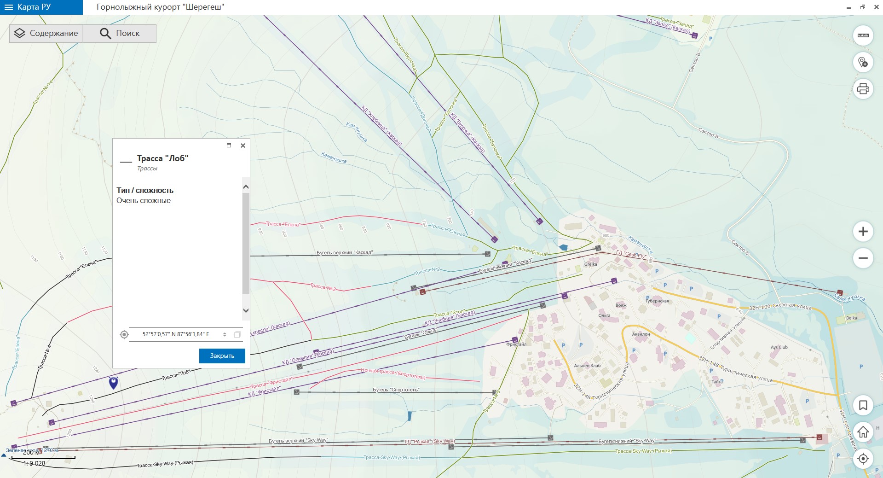The width and height of the screenshot is (883, 478).
Task: Open the hamburger menu Карта РУ
Action: click(x=9, y=7)
